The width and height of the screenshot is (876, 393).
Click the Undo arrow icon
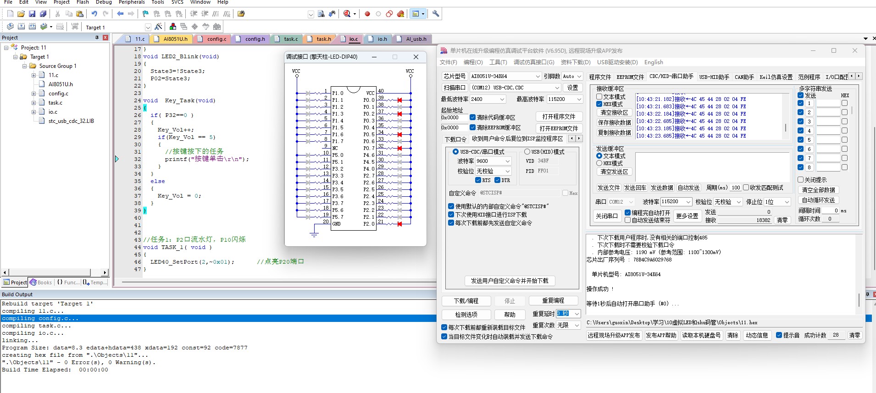coord(94,14)
